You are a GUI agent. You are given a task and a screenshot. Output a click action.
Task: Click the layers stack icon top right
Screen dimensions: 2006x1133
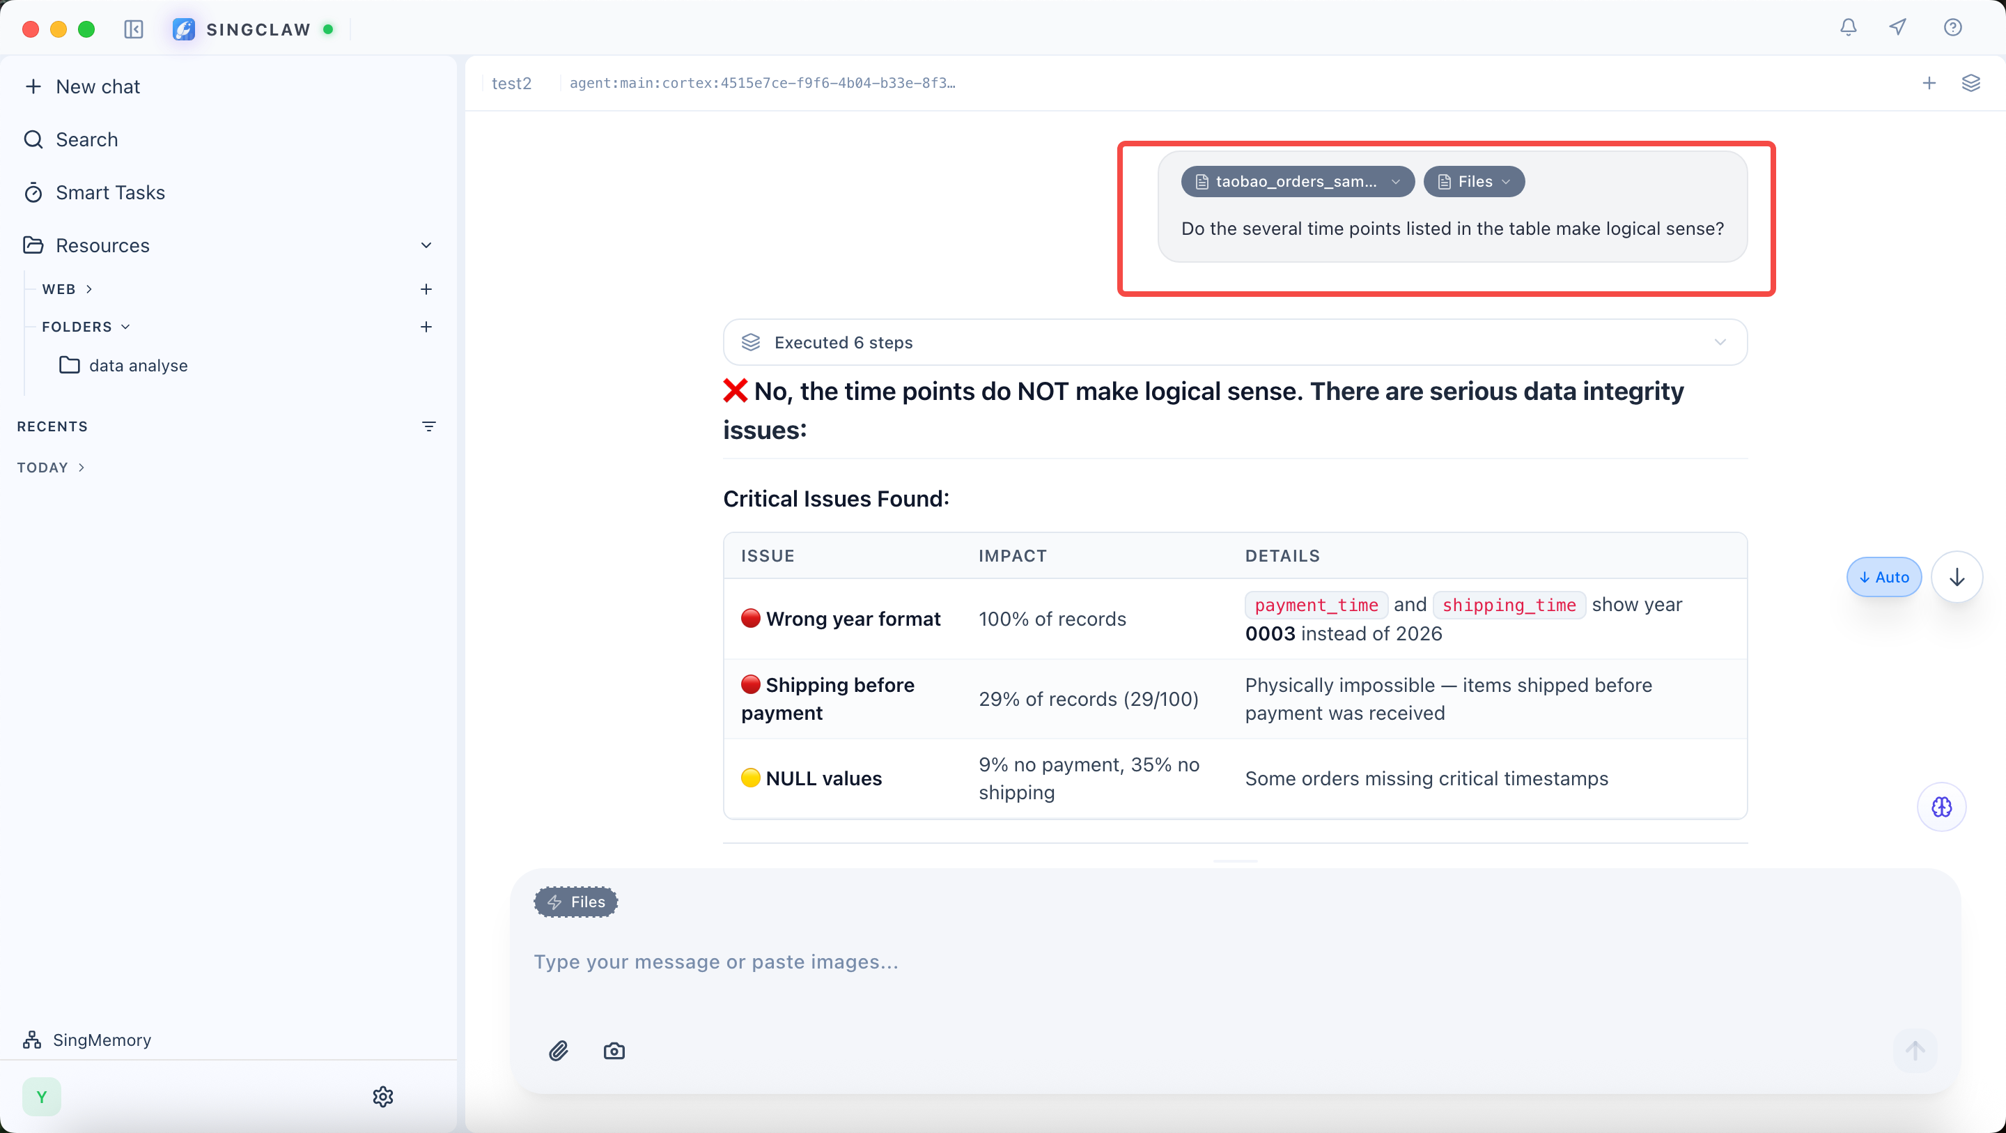[x=1970, y=83]
